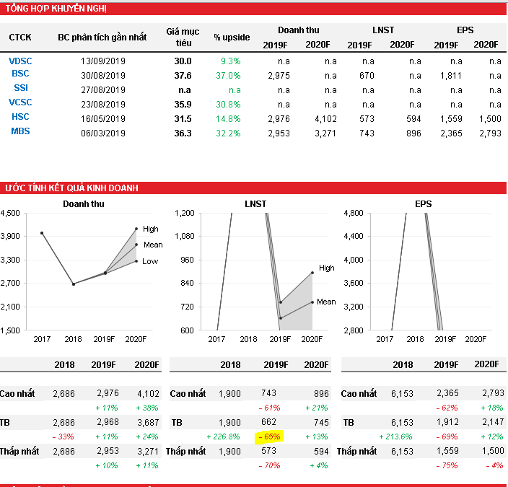Open the VCSC brokerage link
The height and width of the screenshot is (487, 508).
point(20,102)
